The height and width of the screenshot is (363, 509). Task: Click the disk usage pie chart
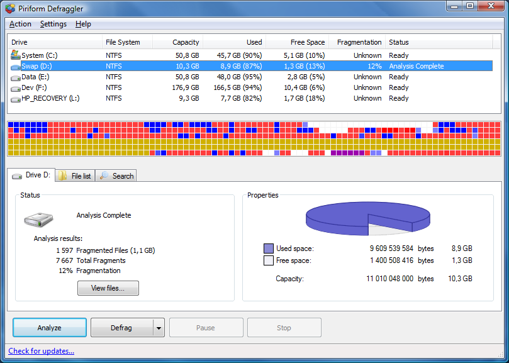[368, 218]
